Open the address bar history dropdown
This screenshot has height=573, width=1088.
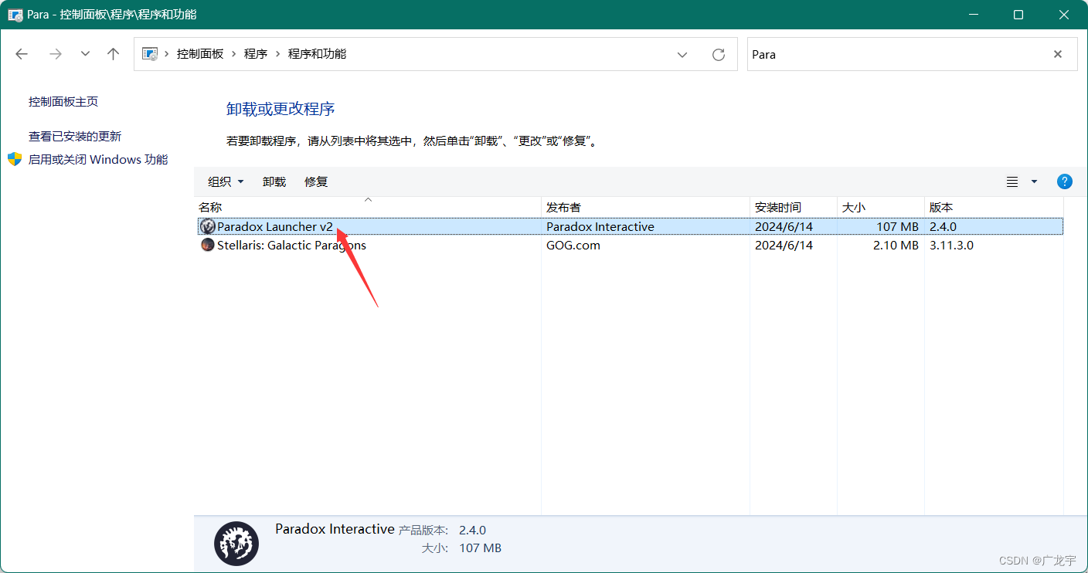click(682, 54)
